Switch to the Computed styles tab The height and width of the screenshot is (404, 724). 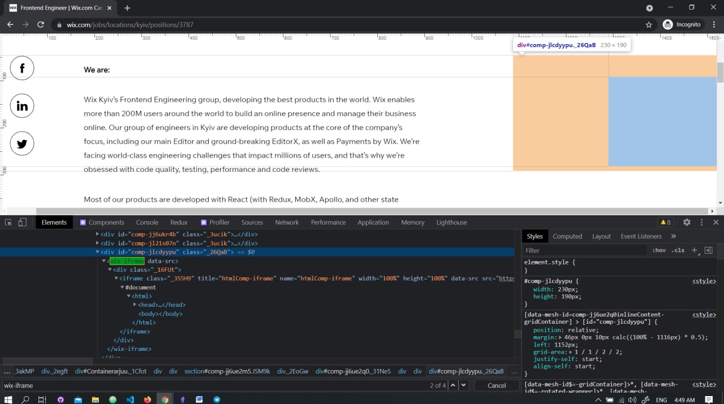567,237
